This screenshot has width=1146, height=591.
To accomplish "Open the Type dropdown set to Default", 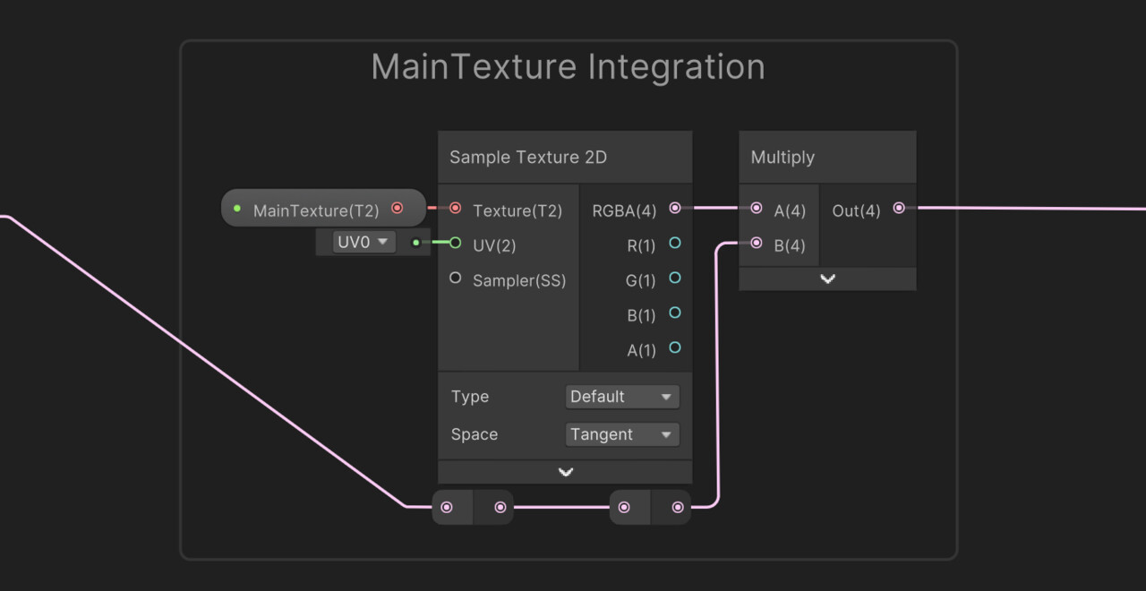I will point(622,396).
